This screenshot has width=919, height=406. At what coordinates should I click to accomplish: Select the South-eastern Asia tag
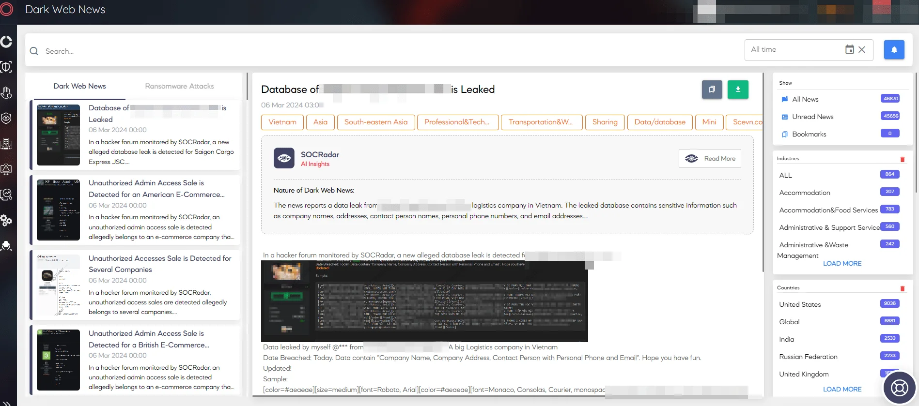coord(376,122)
